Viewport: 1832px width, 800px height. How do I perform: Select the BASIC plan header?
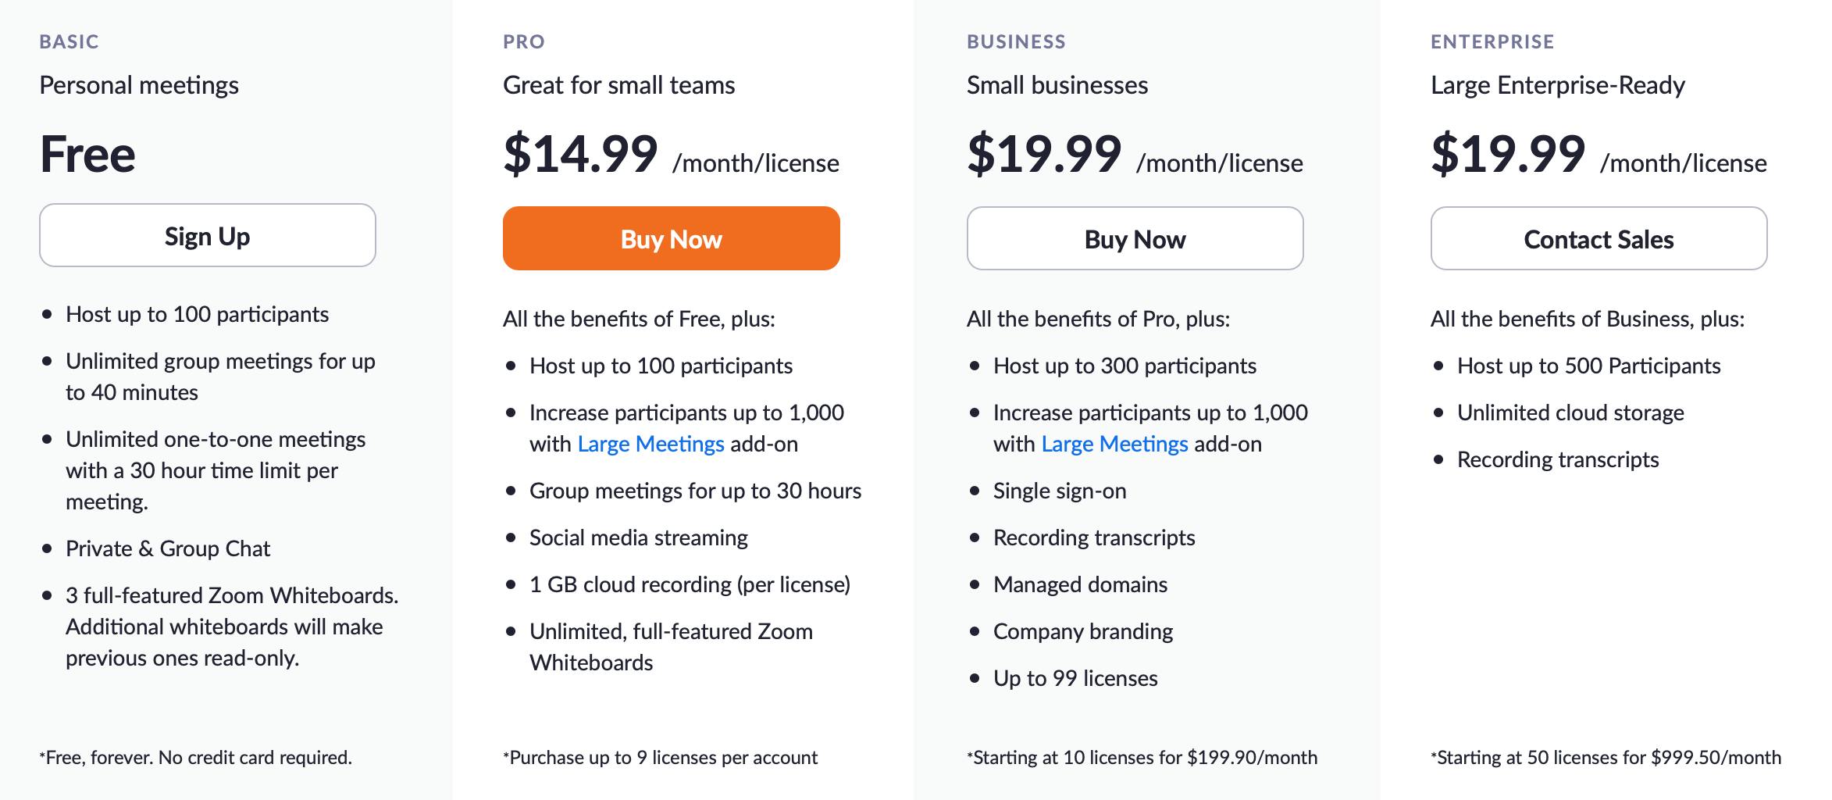70,42
